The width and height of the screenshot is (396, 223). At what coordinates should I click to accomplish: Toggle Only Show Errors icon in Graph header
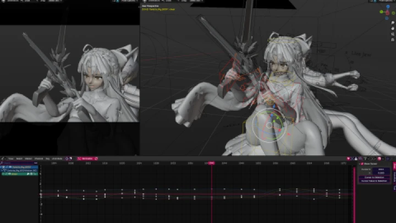[356, 159]
